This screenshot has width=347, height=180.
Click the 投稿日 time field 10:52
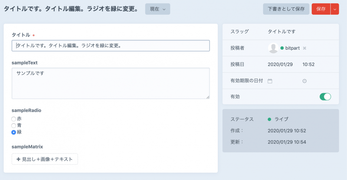308,64
